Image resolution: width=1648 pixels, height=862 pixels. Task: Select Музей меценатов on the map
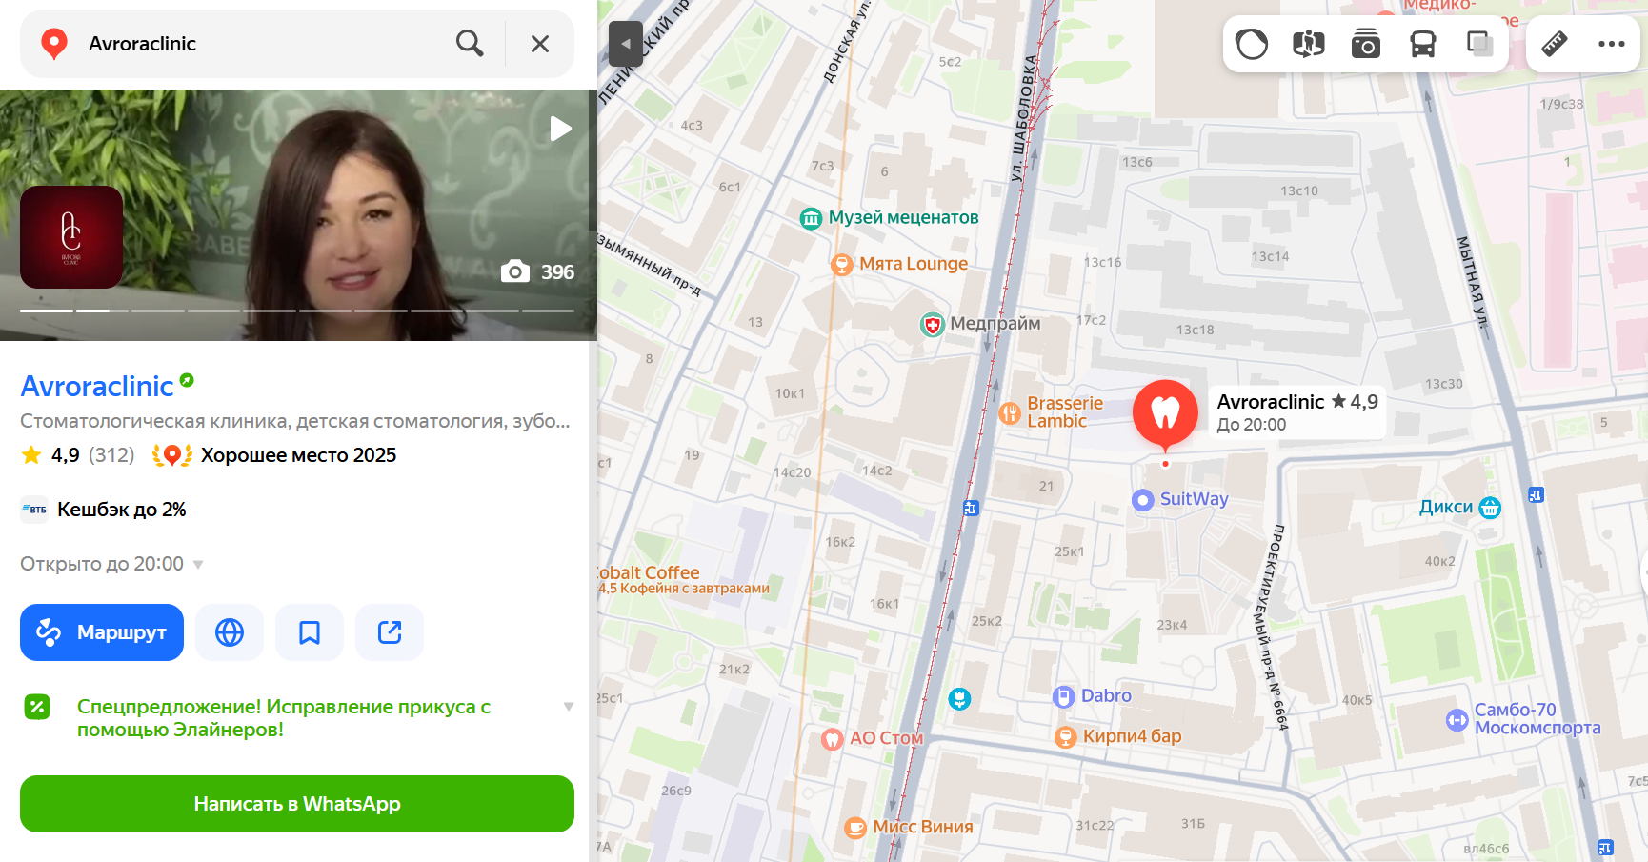890,218
